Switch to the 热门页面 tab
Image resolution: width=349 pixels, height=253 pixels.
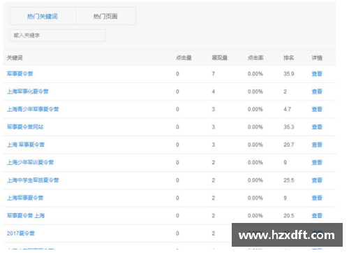[x=105, y=16]
